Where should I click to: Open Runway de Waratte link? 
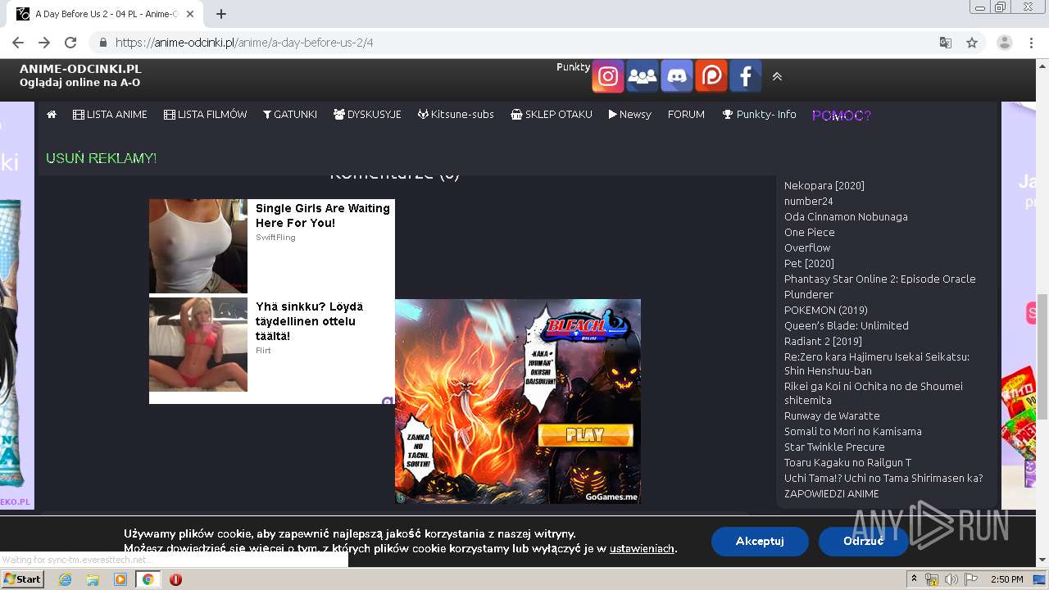tap(832, 416)
